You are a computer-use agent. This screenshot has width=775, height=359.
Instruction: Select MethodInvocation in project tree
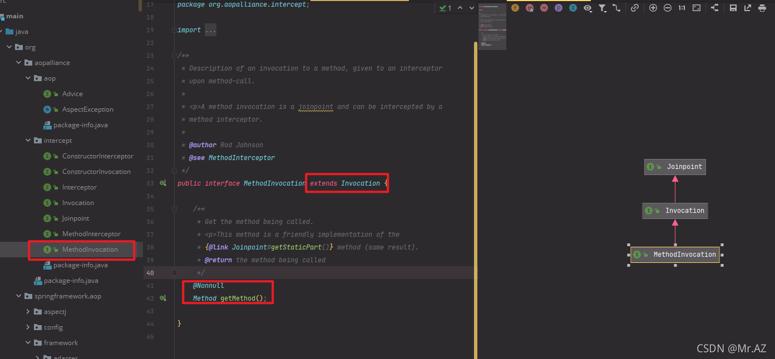pos(90,250)
